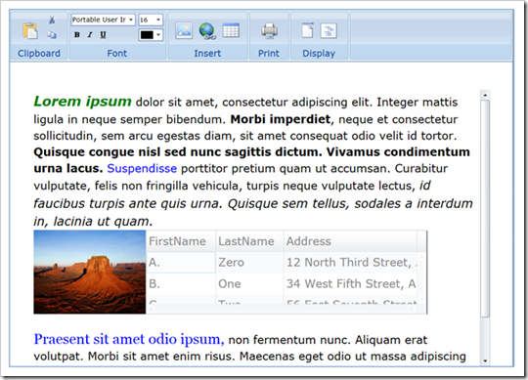Insert a table using grid icon
Image resolution: width=528 pixels, height=380 pixels.
coord(231,30)
